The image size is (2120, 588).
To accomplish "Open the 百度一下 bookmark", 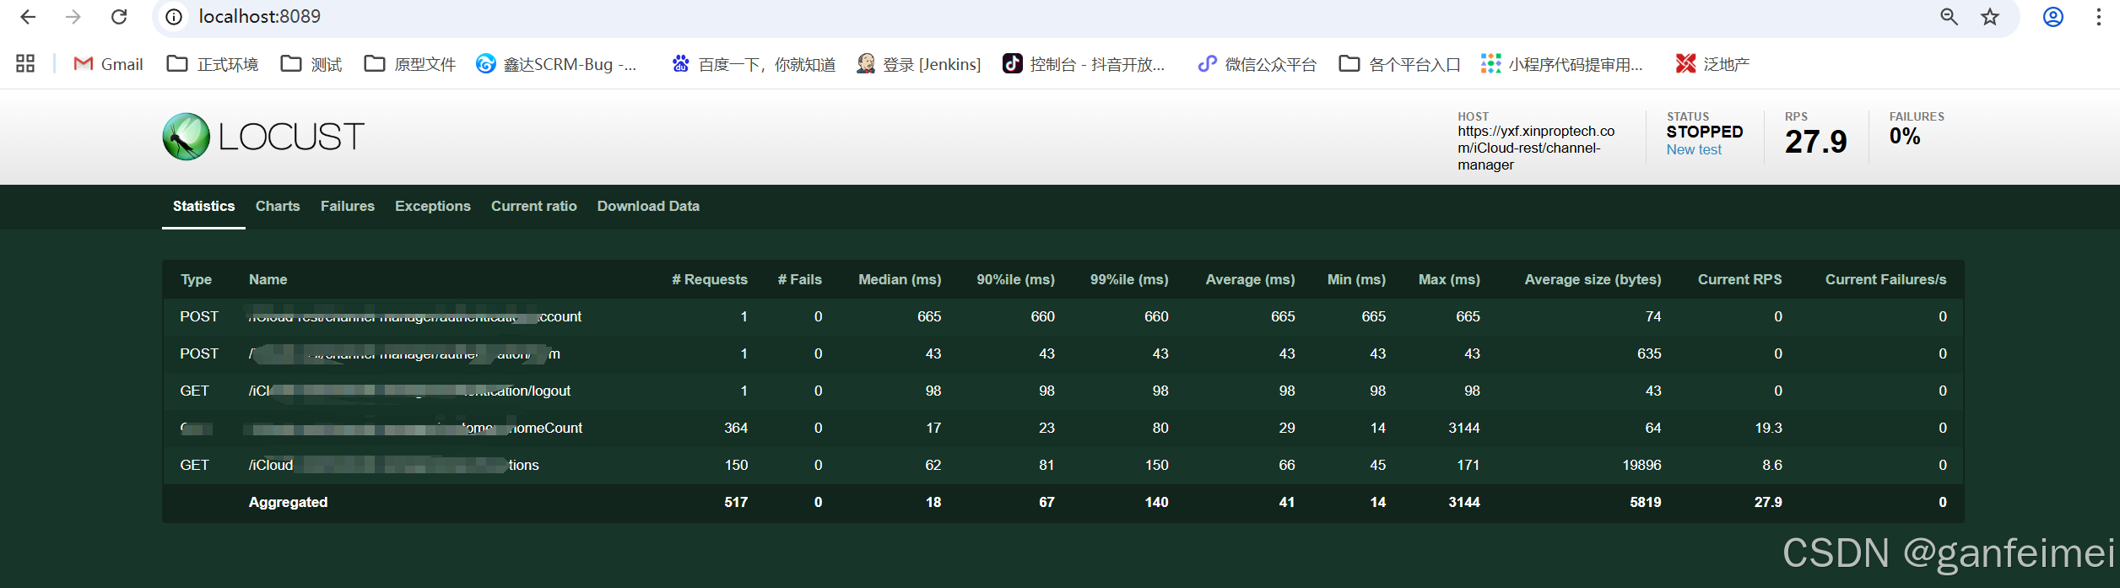I will [754, 64].
